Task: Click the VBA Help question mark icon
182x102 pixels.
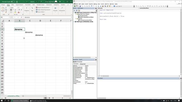Action: coord(114,6)
